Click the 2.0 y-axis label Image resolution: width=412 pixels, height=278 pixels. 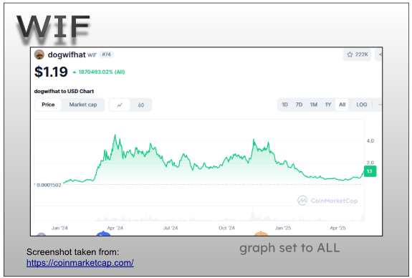(x=370, y=163)
